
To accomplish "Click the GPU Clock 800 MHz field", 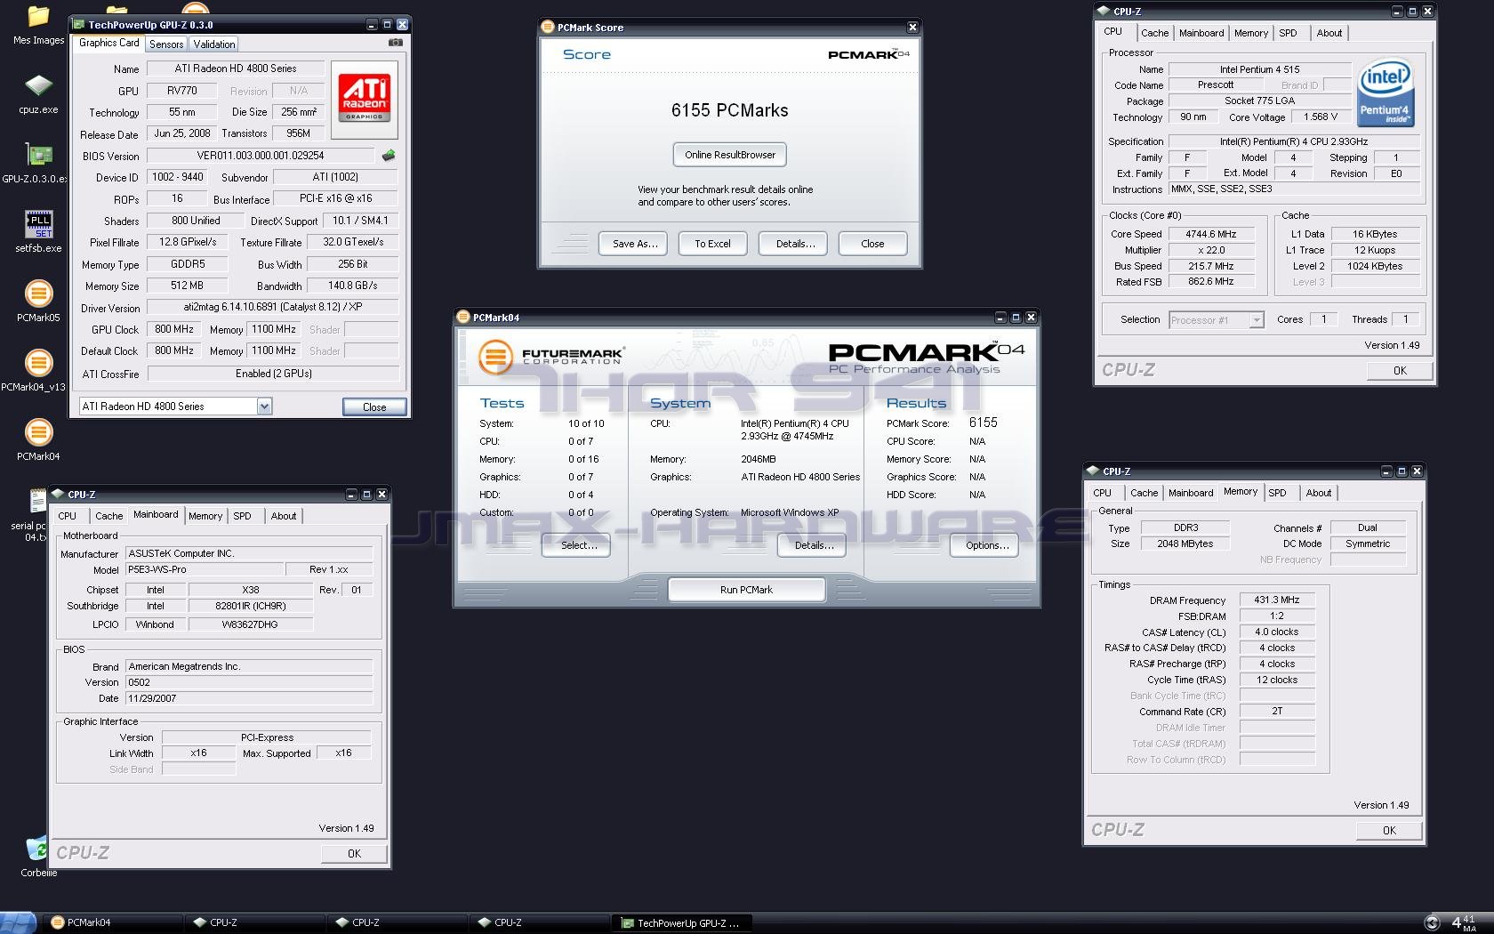I will click(174, 329).
